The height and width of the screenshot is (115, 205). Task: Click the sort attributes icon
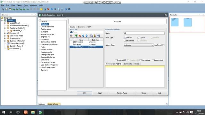pos(99,35)
